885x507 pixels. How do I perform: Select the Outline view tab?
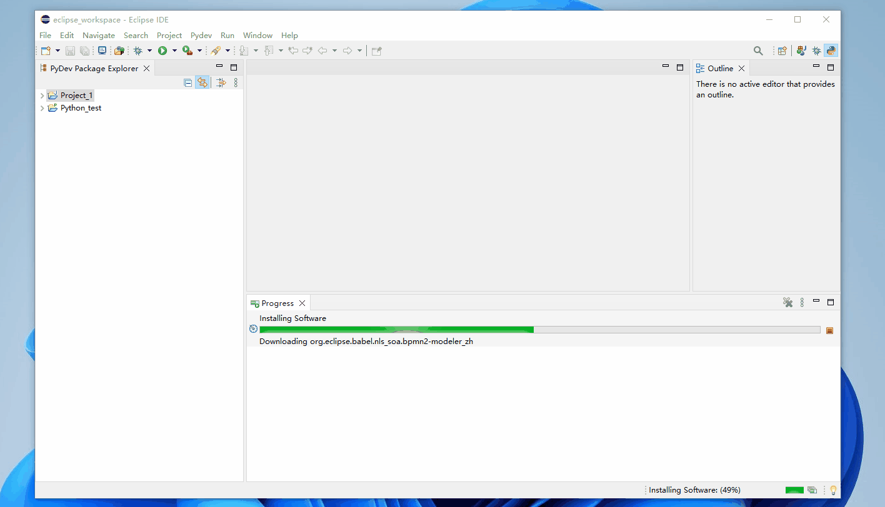coord(719,68)
